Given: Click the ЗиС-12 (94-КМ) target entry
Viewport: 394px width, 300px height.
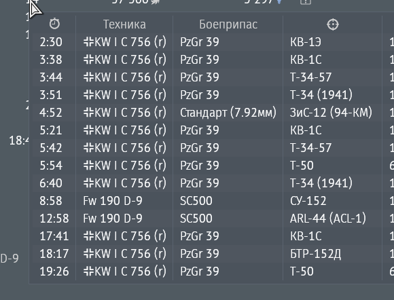Looking at the screenshot, I should pos(331,113).
